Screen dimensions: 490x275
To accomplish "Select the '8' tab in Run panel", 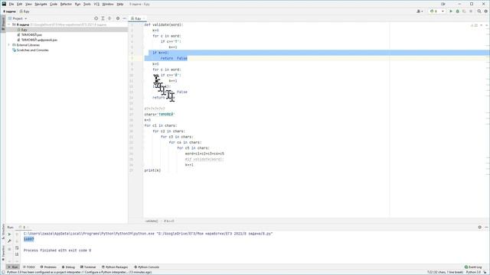I will pyautogui.click(x=24, y=228).
